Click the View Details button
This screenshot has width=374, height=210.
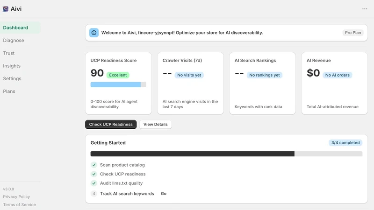(x=156, y=124)
